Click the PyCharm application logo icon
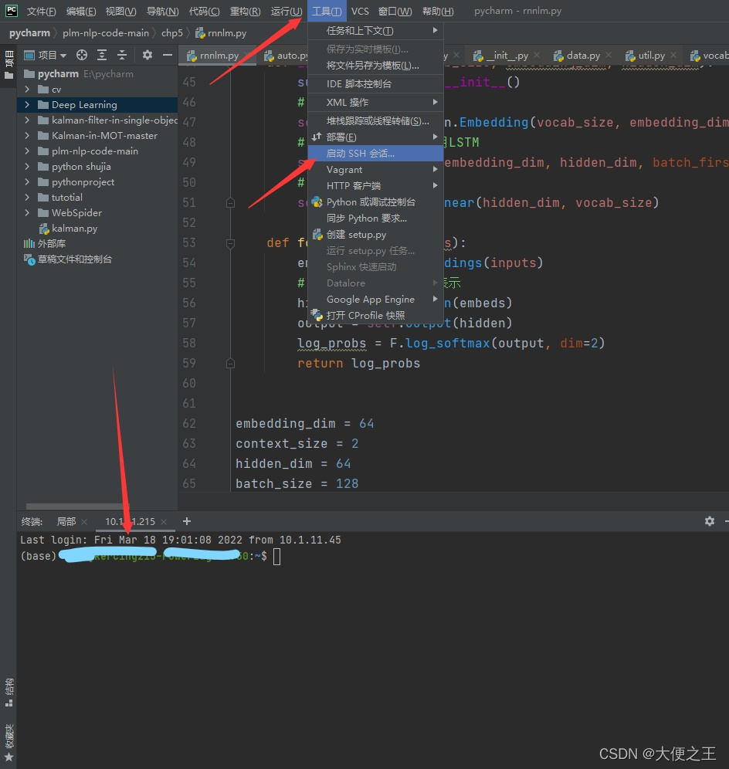This screenshot has height=769, width=729. [11, 11]
